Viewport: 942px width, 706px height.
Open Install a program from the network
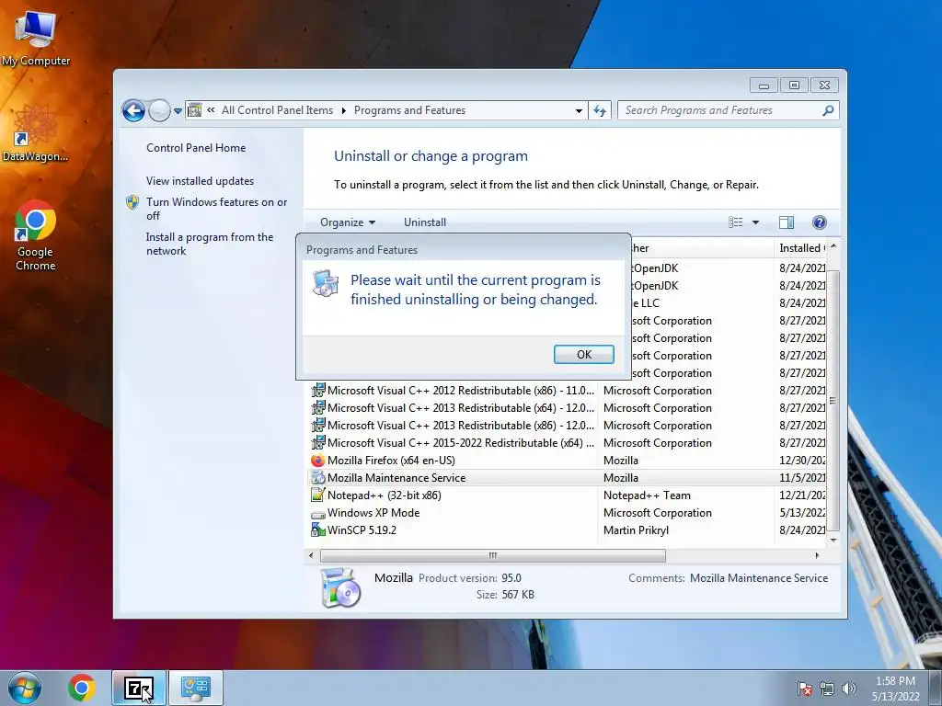click(210, 244)
